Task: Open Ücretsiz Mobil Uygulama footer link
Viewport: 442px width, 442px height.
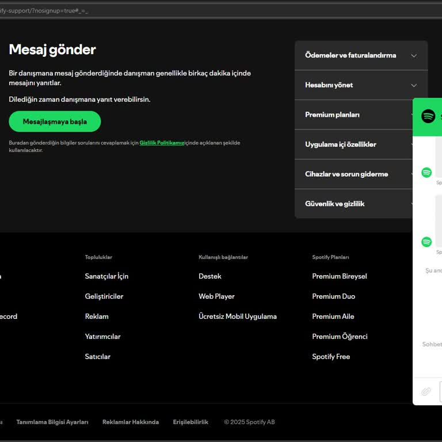Action: pos(238,317)
